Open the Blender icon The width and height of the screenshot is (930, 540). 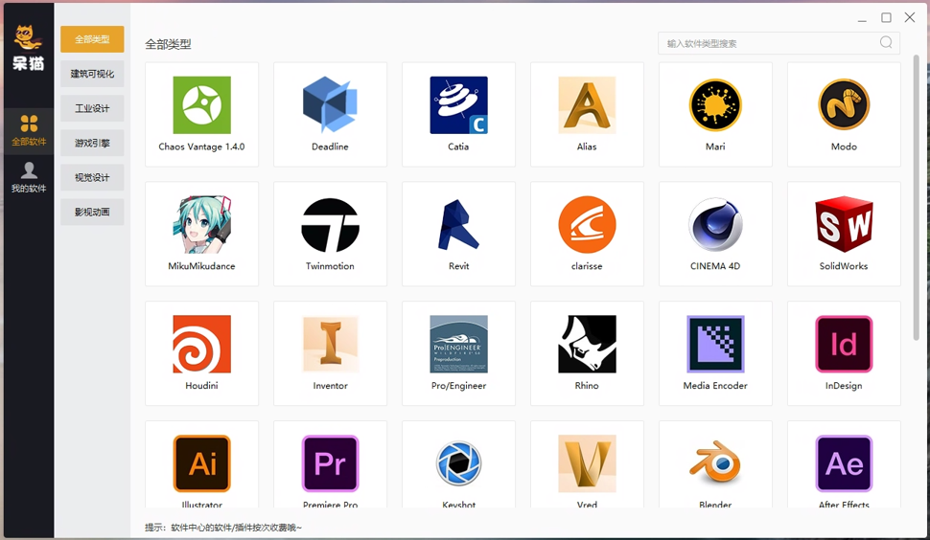pyautogui.click(x=715, y=463)
